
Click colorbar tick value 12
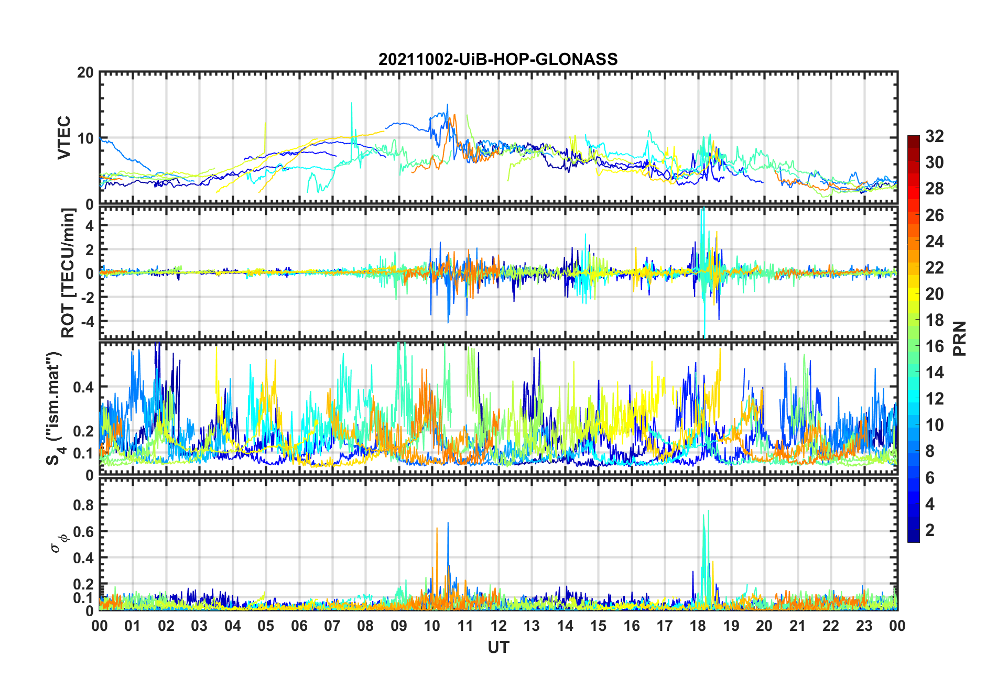coord(935,398)
